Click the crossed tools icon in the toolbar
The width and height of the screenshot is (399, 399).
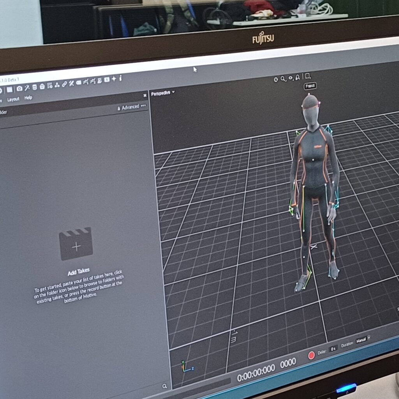point(72,83)
